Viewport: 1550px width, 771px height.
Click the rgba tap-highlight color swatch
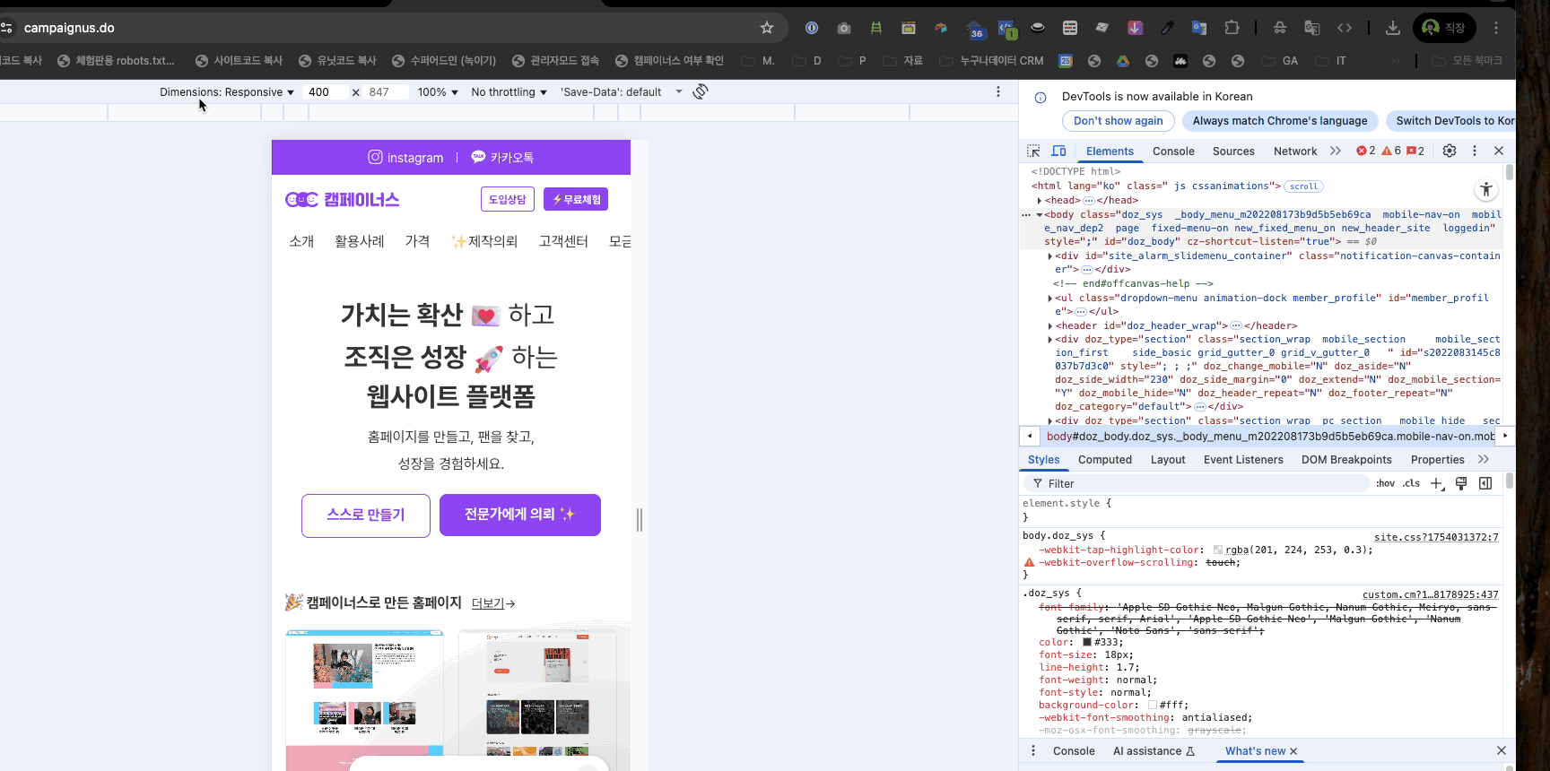pos(1218,550)
